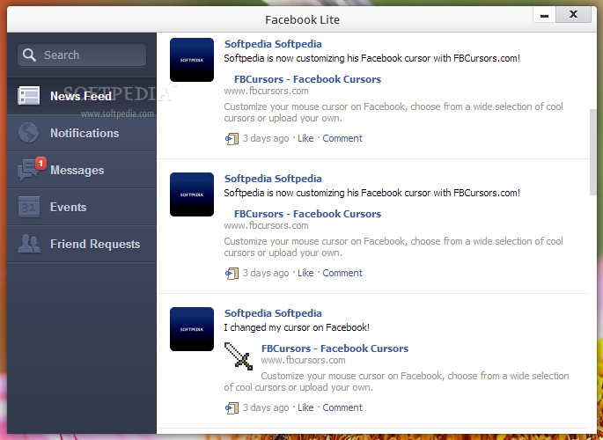
Task: Click the News Feed sidebar icon
Action: [x=28, y=96]
